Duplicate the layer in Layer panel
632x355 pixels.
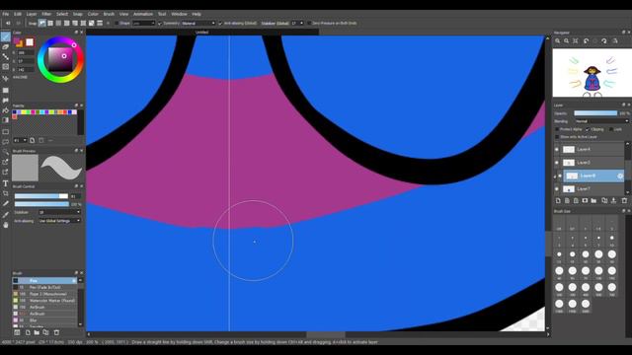coord(604,200)
